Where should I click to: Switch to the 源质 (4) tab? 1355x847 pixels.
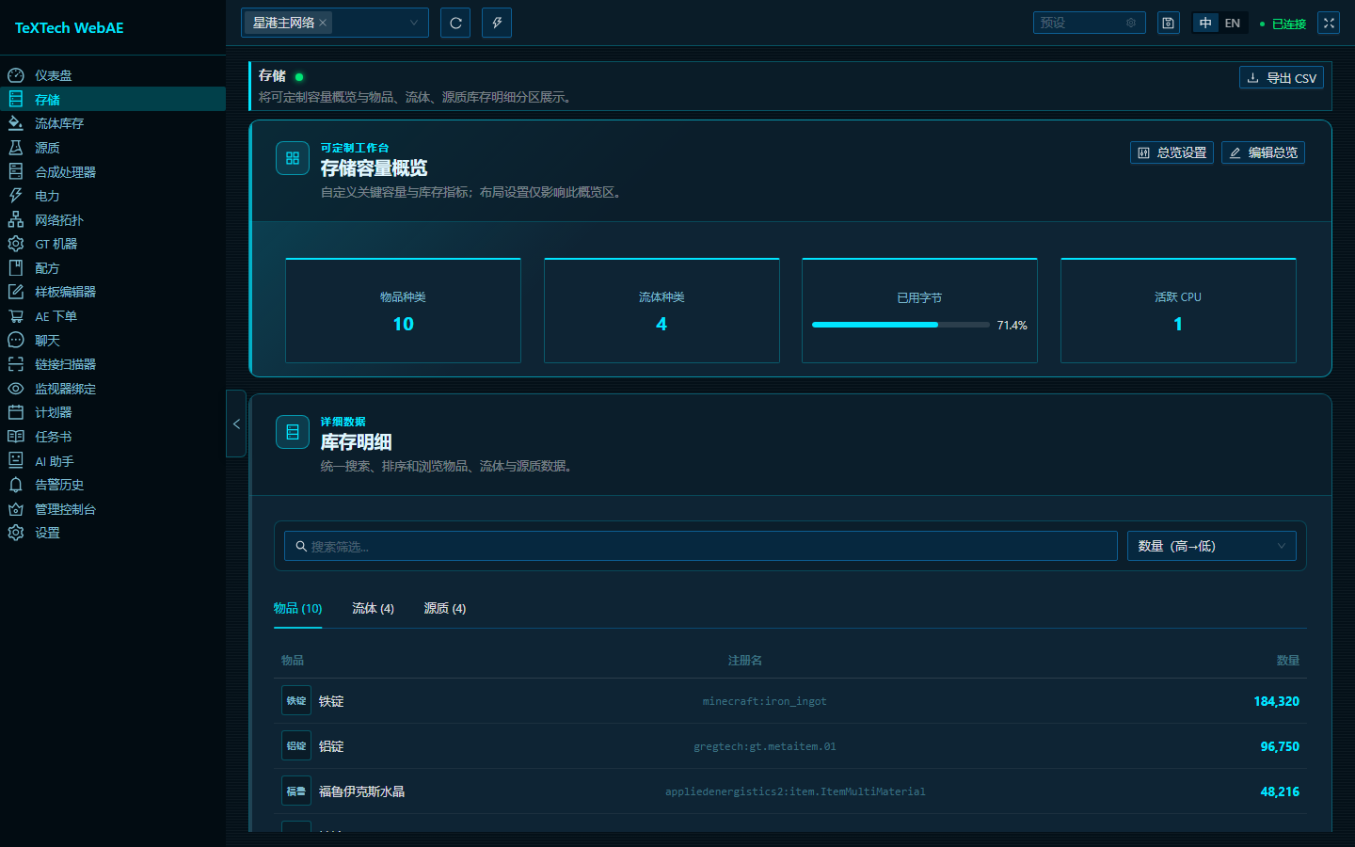tap(445, 608)
